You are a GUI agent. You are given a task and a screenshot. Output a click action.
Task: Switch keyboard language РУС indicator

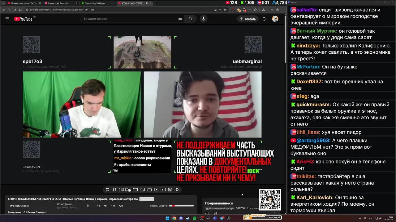click(371, 218)
